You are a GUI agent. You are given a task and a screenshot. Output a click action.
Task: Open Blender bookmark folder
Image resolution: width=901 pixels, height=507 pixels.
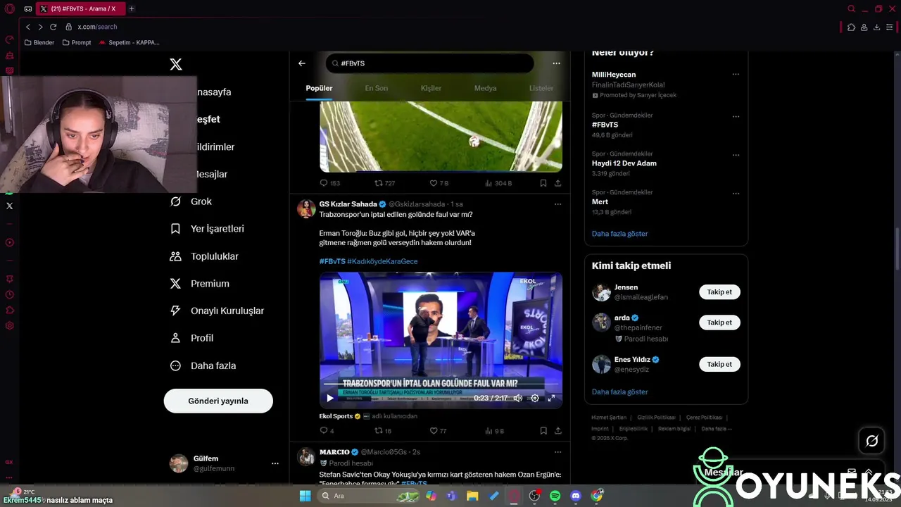pos(39,42)
